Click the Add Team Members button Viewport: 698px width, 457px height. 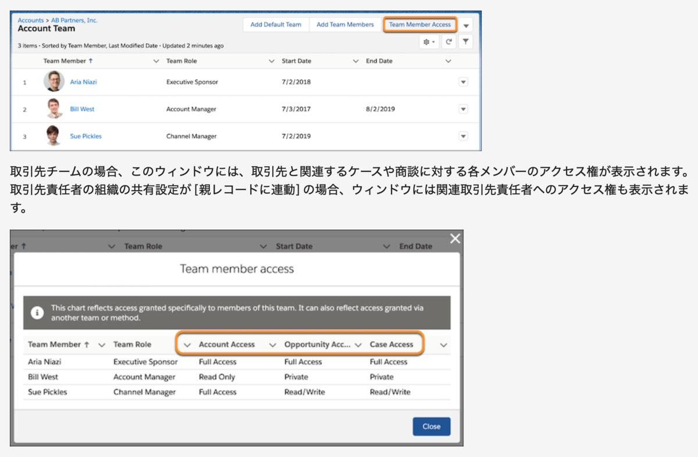point(345,25)
